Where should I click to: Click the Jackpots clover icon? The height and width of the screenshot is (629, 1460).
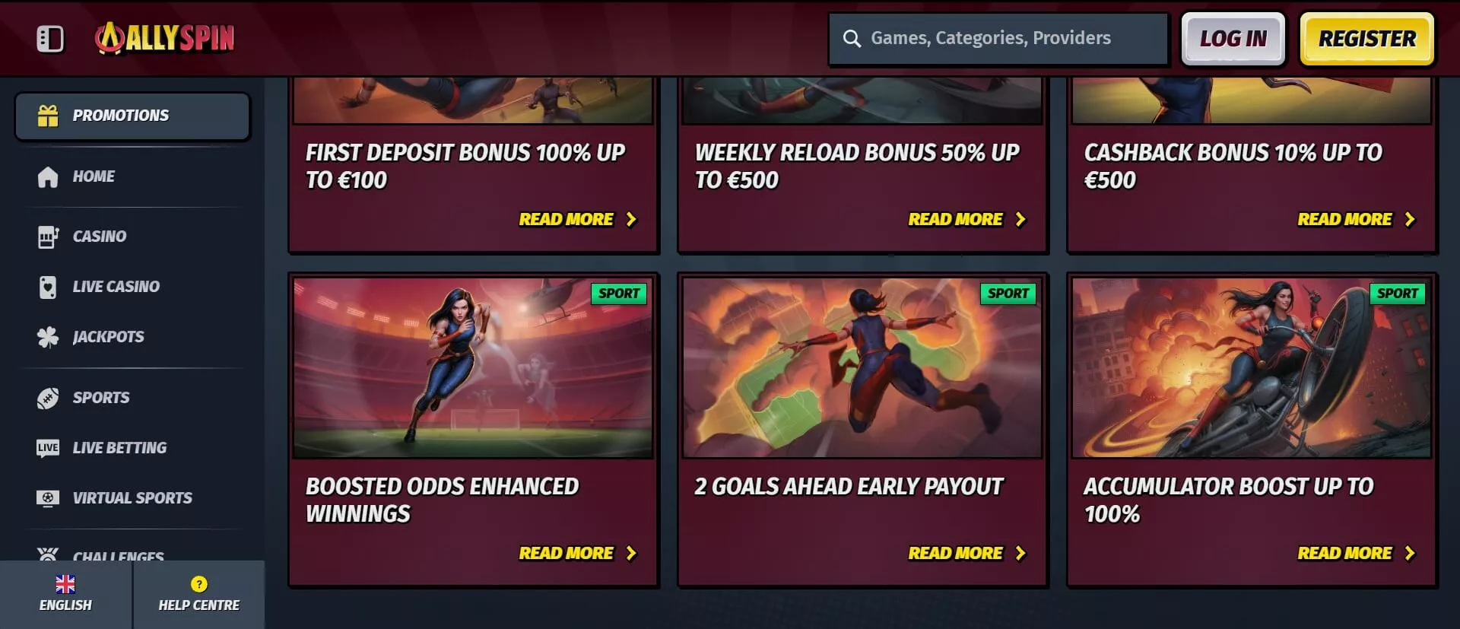(x=48, y=337)
